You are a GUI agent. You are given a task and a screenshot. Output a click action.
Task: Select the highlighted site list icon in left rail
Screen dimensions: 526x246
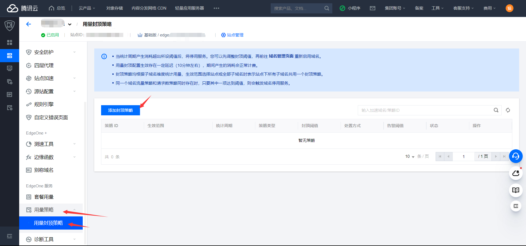coord(10,56)
